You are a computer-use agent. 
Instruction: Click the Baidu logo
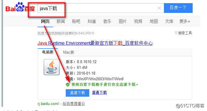[20, 7]
